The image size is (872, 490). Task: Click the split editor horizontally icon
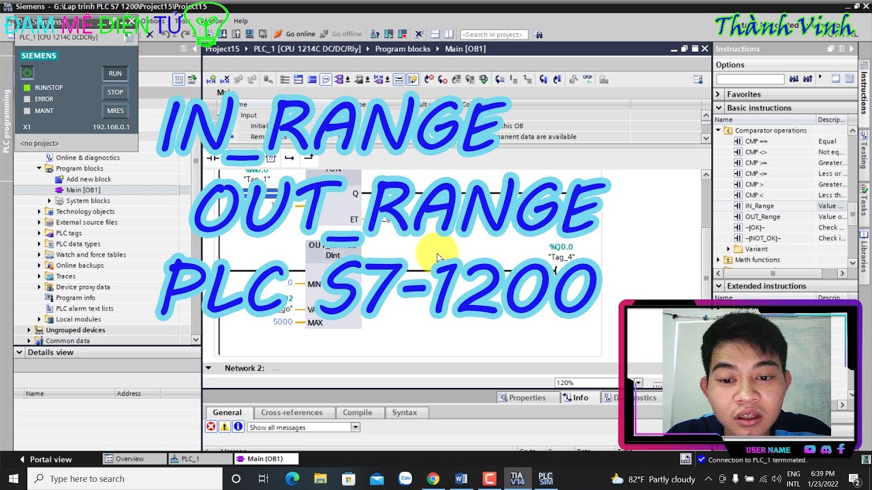click(435, 34)
